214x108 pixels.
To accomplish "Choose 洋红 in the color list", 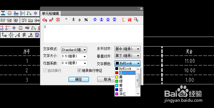I will click(x=125, y=94).
